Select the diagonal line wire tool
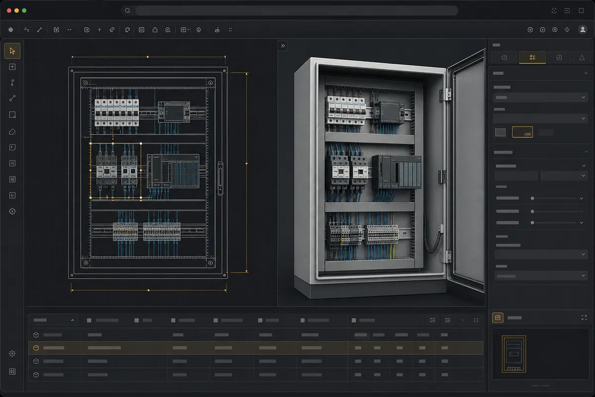The height and width of the screenshot is (397, 595). [12, 99]
